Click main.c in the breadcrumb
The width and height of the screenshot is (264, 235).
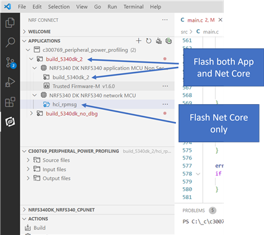point(211,32)
